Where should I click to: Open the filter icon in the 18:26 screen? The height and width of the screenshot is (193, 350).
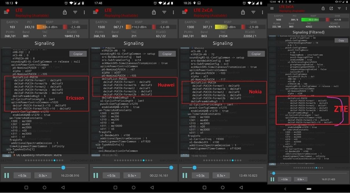[x=253, y=12]
